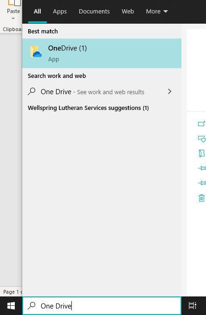Click the search magnifier icon in the taskbar box
Viewport: 206px width, 315px height.
31,306
